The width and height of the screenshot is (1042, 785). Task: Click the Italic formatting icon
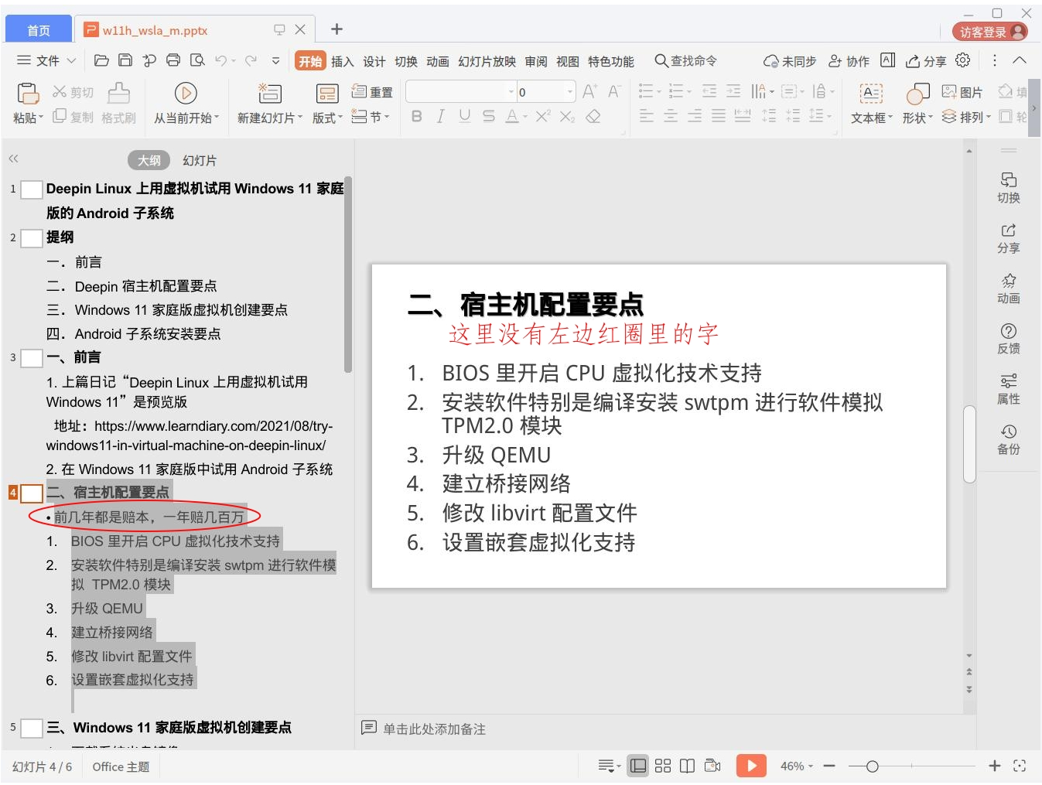(x=440, y=116)
